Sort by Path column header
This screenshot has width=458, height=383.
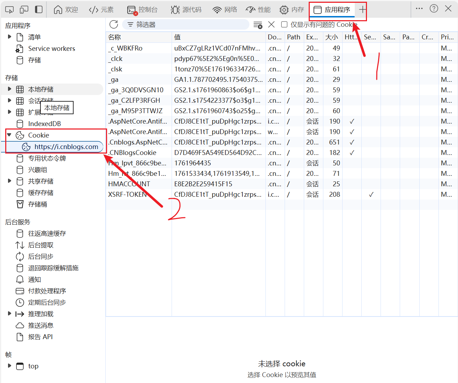tap(294, 37)
